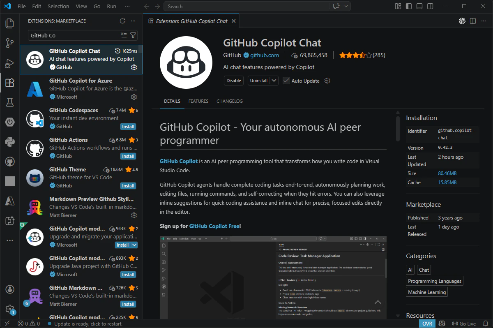Open the Run menu
The image size is (493, 328).
pos(111,6)
